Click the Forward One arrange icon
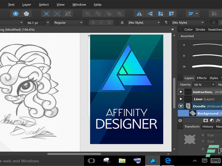 (x=109, y=14)
